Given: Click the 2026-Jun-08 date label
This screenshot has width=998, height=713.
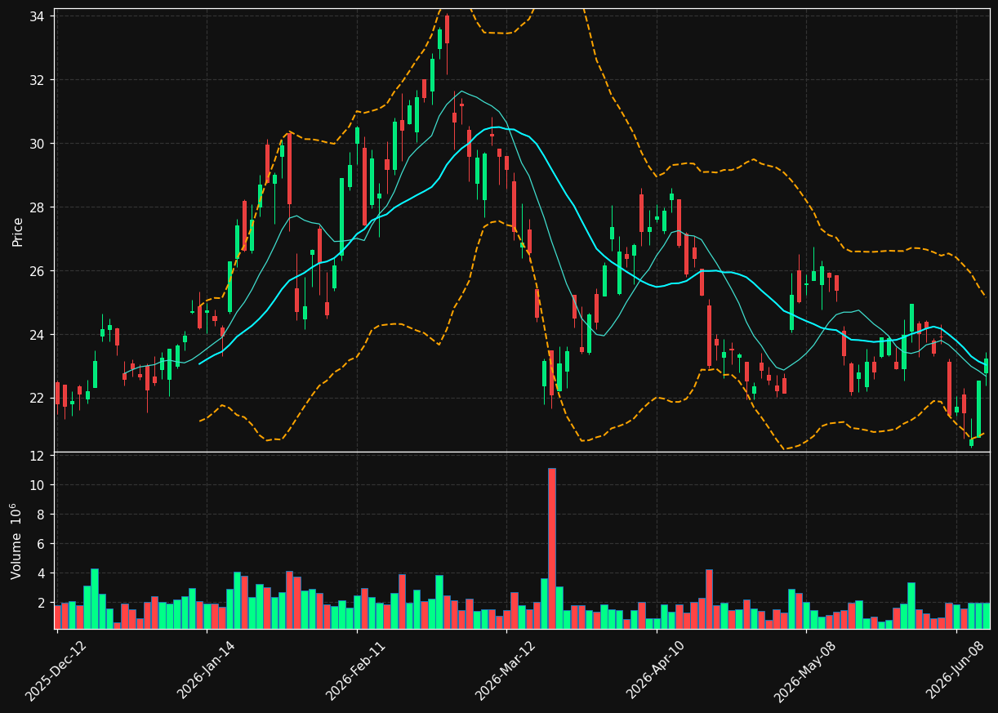Looking at the screenshot, I should tap(956, 670).
